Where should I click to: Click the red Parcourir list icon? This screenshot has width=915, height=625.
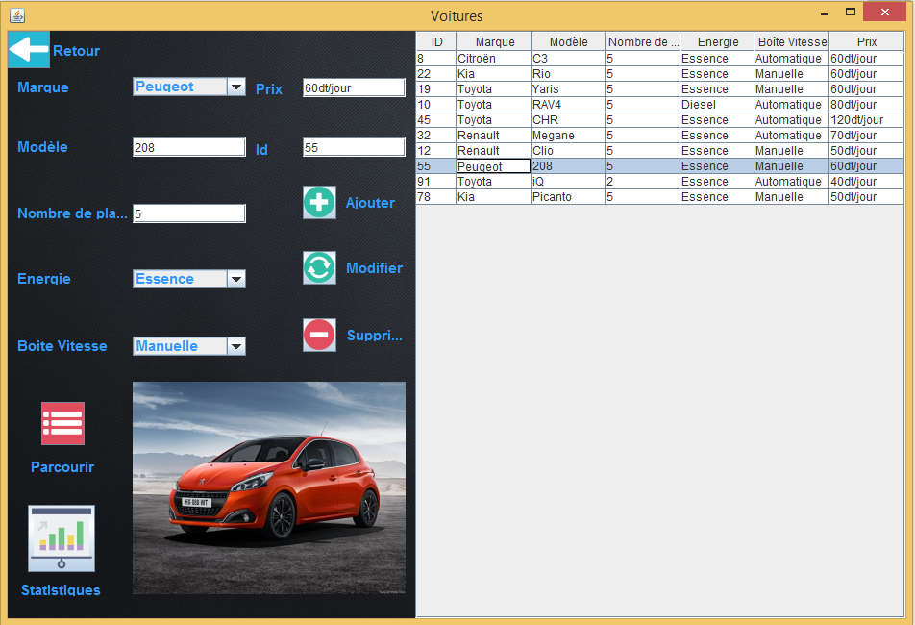pos(62,424)
